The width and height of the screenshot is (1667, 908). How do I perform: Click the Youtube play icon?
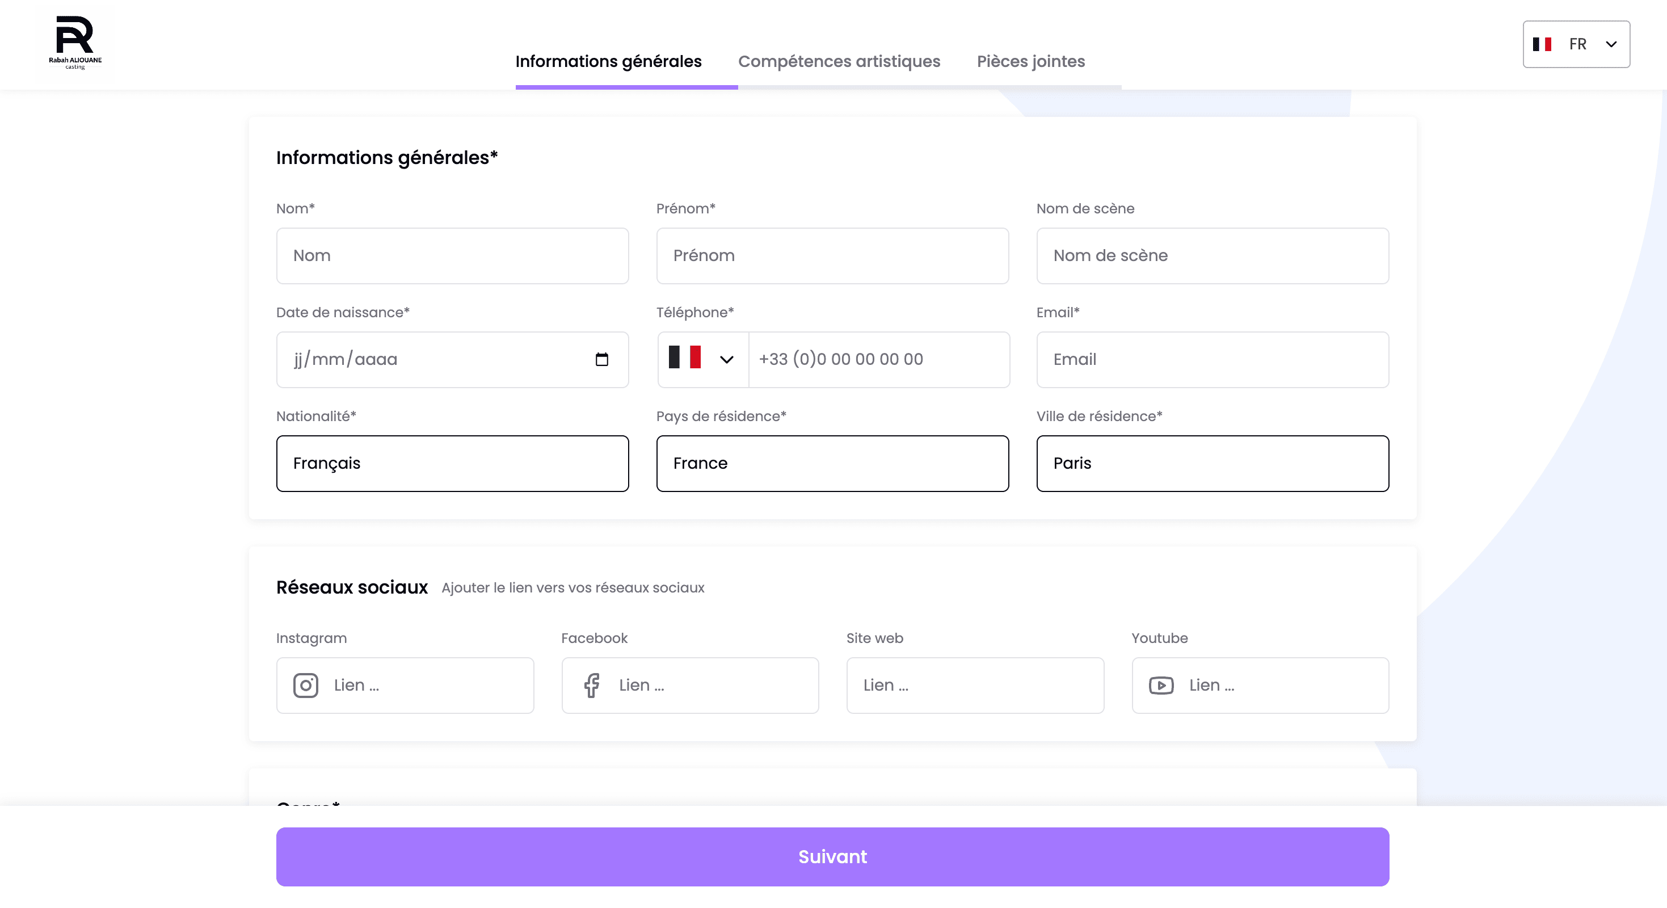coord(1161,685)
